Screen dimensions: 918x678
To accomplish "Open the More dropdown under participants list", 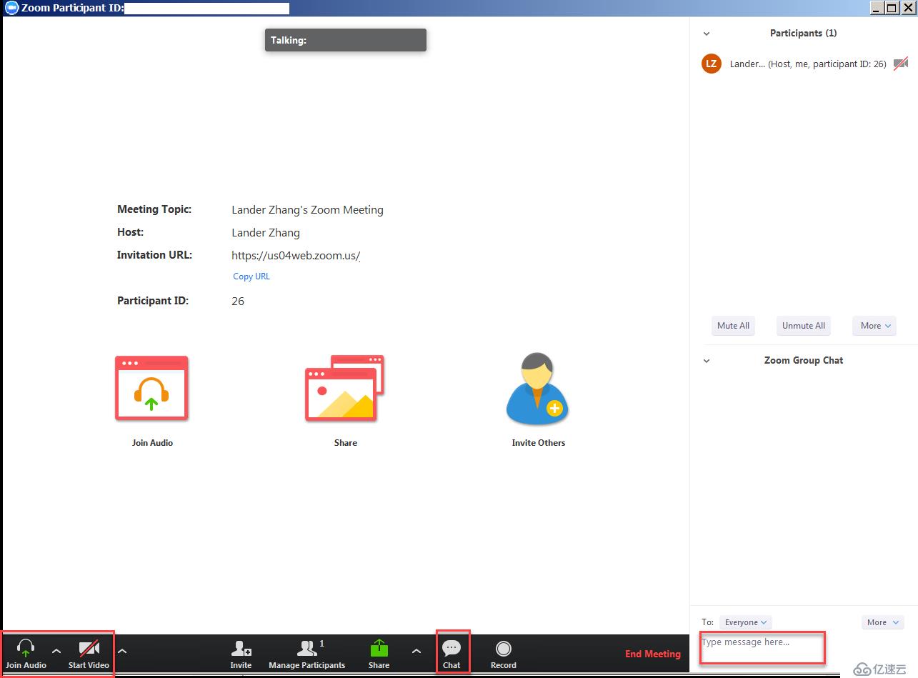I will [x=874, y=326].
